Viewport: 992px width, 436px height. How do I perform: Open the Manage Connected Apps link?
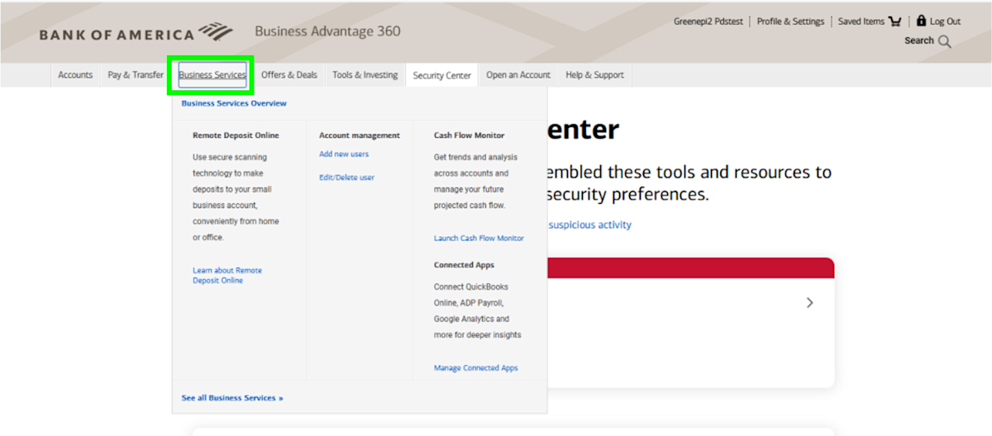point(476,368)
